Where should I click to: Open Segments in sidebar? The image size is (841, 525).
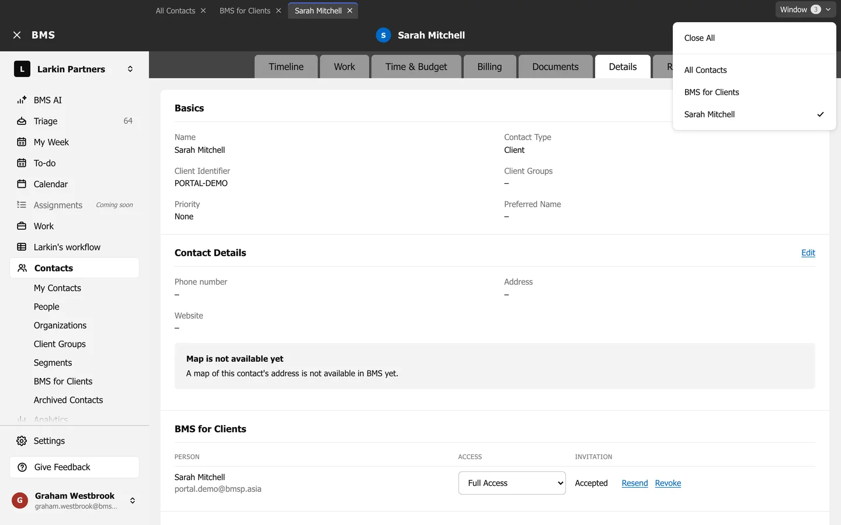[53, 363]
